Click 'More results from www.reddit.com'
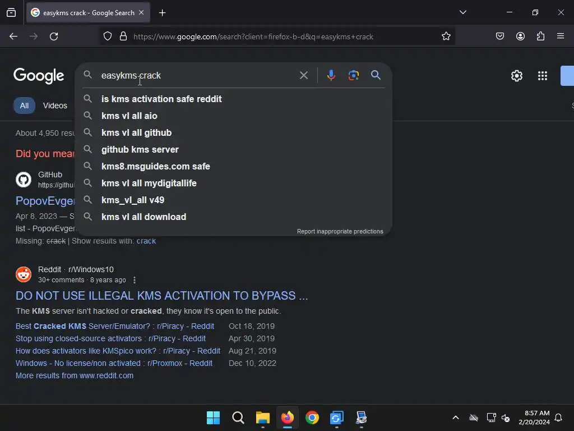 point(75,375)
